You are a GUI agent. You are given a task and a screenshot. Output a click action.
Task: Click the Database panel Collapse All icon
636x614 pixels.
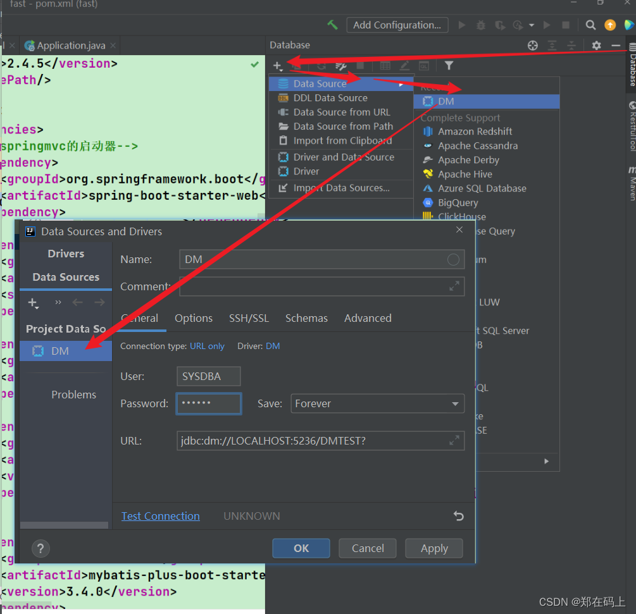(571, 46)
